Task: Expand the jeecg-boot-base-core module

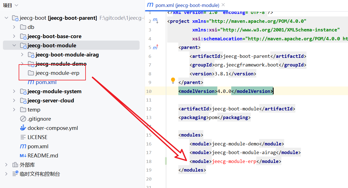Action: (x=14, y=36)
